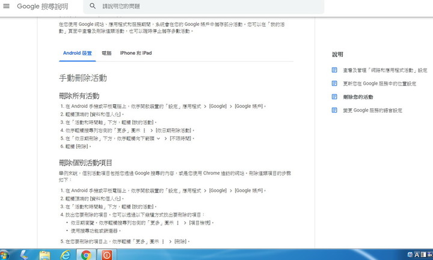This screenshot has height=260, width=433.
Task: Click step 依序輕觸搜尋列右側的「更多」圖示 [依日期刪除活動]
Action: pyautogui.click(x=130, y=131)
